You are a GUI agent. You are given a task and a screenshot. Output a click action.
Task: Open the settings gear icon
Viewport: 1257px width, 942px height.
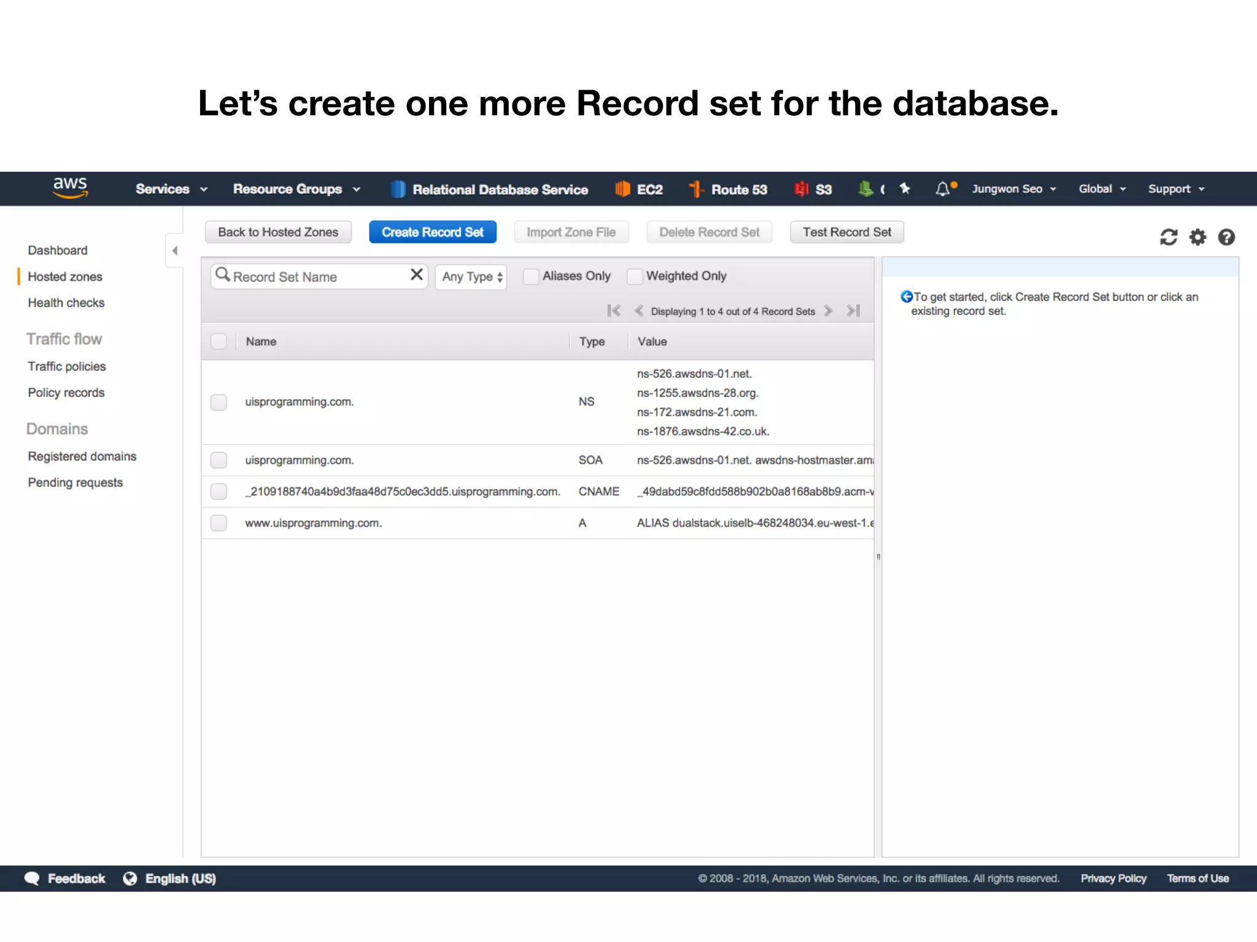pyautogui.click(x=1197, y=237)
